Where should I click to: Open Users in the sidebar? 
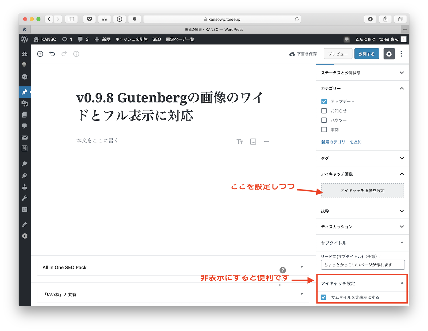25,187
